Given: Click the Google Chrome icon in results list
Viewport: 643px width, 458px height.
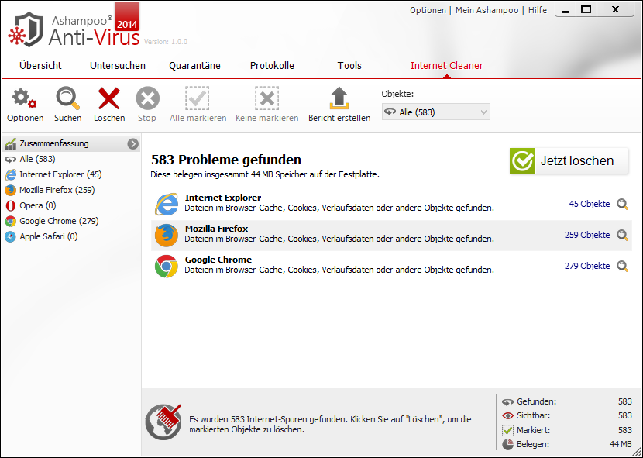Looking at the screenshot, I should 166,266.
